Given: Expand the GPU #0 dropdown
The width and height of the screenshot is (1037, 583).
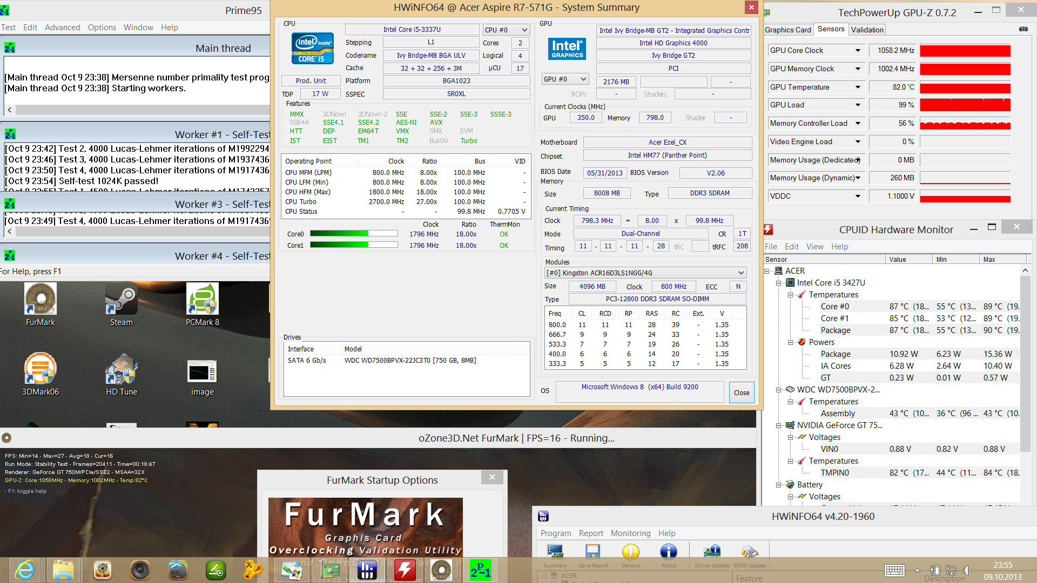Looking at the screenshot, I should (565, 79).
